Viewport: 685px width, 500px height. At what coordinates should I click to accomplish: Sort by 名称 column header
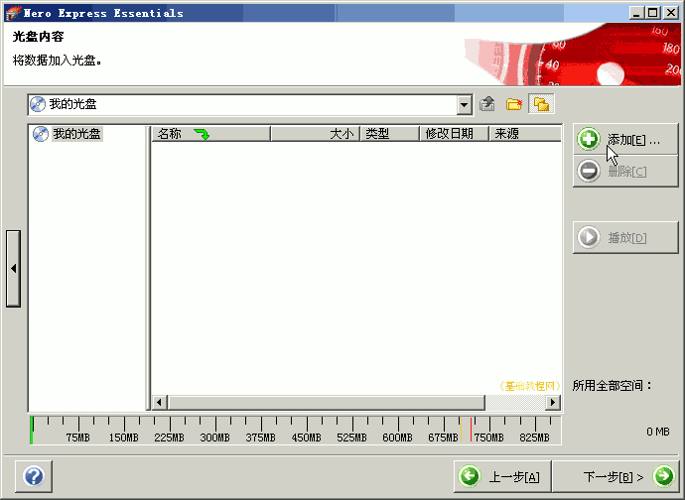click(x=209, y=134)
